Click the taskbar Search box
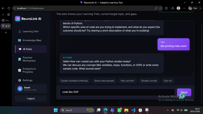The height and width of the screenshot is (114, 203). (x=77, y=110)
